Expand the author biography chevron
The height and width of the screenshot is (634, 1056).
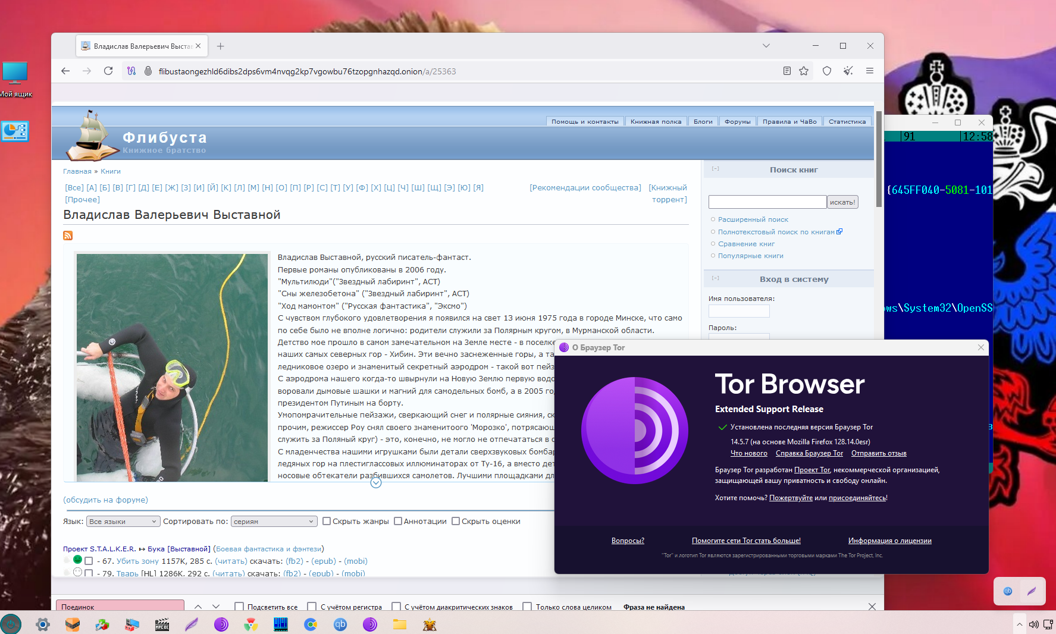376,483
